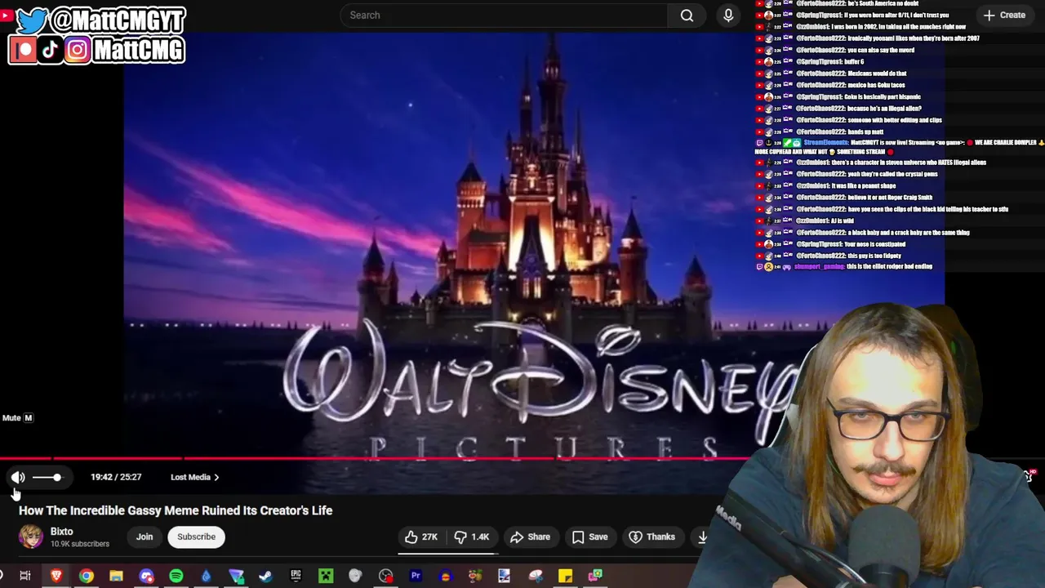Open the Bixto channel name link

[61, 531]
